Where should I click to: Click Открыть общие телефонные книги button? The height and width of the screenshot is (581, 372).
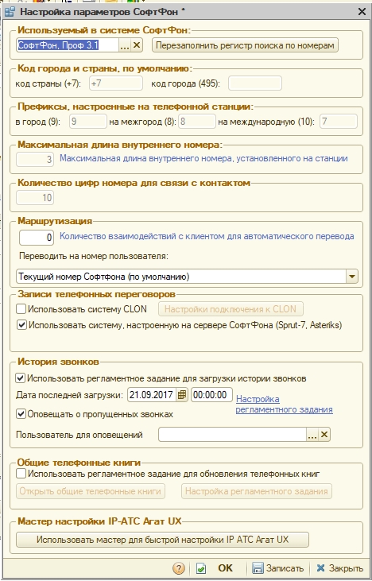91,491
